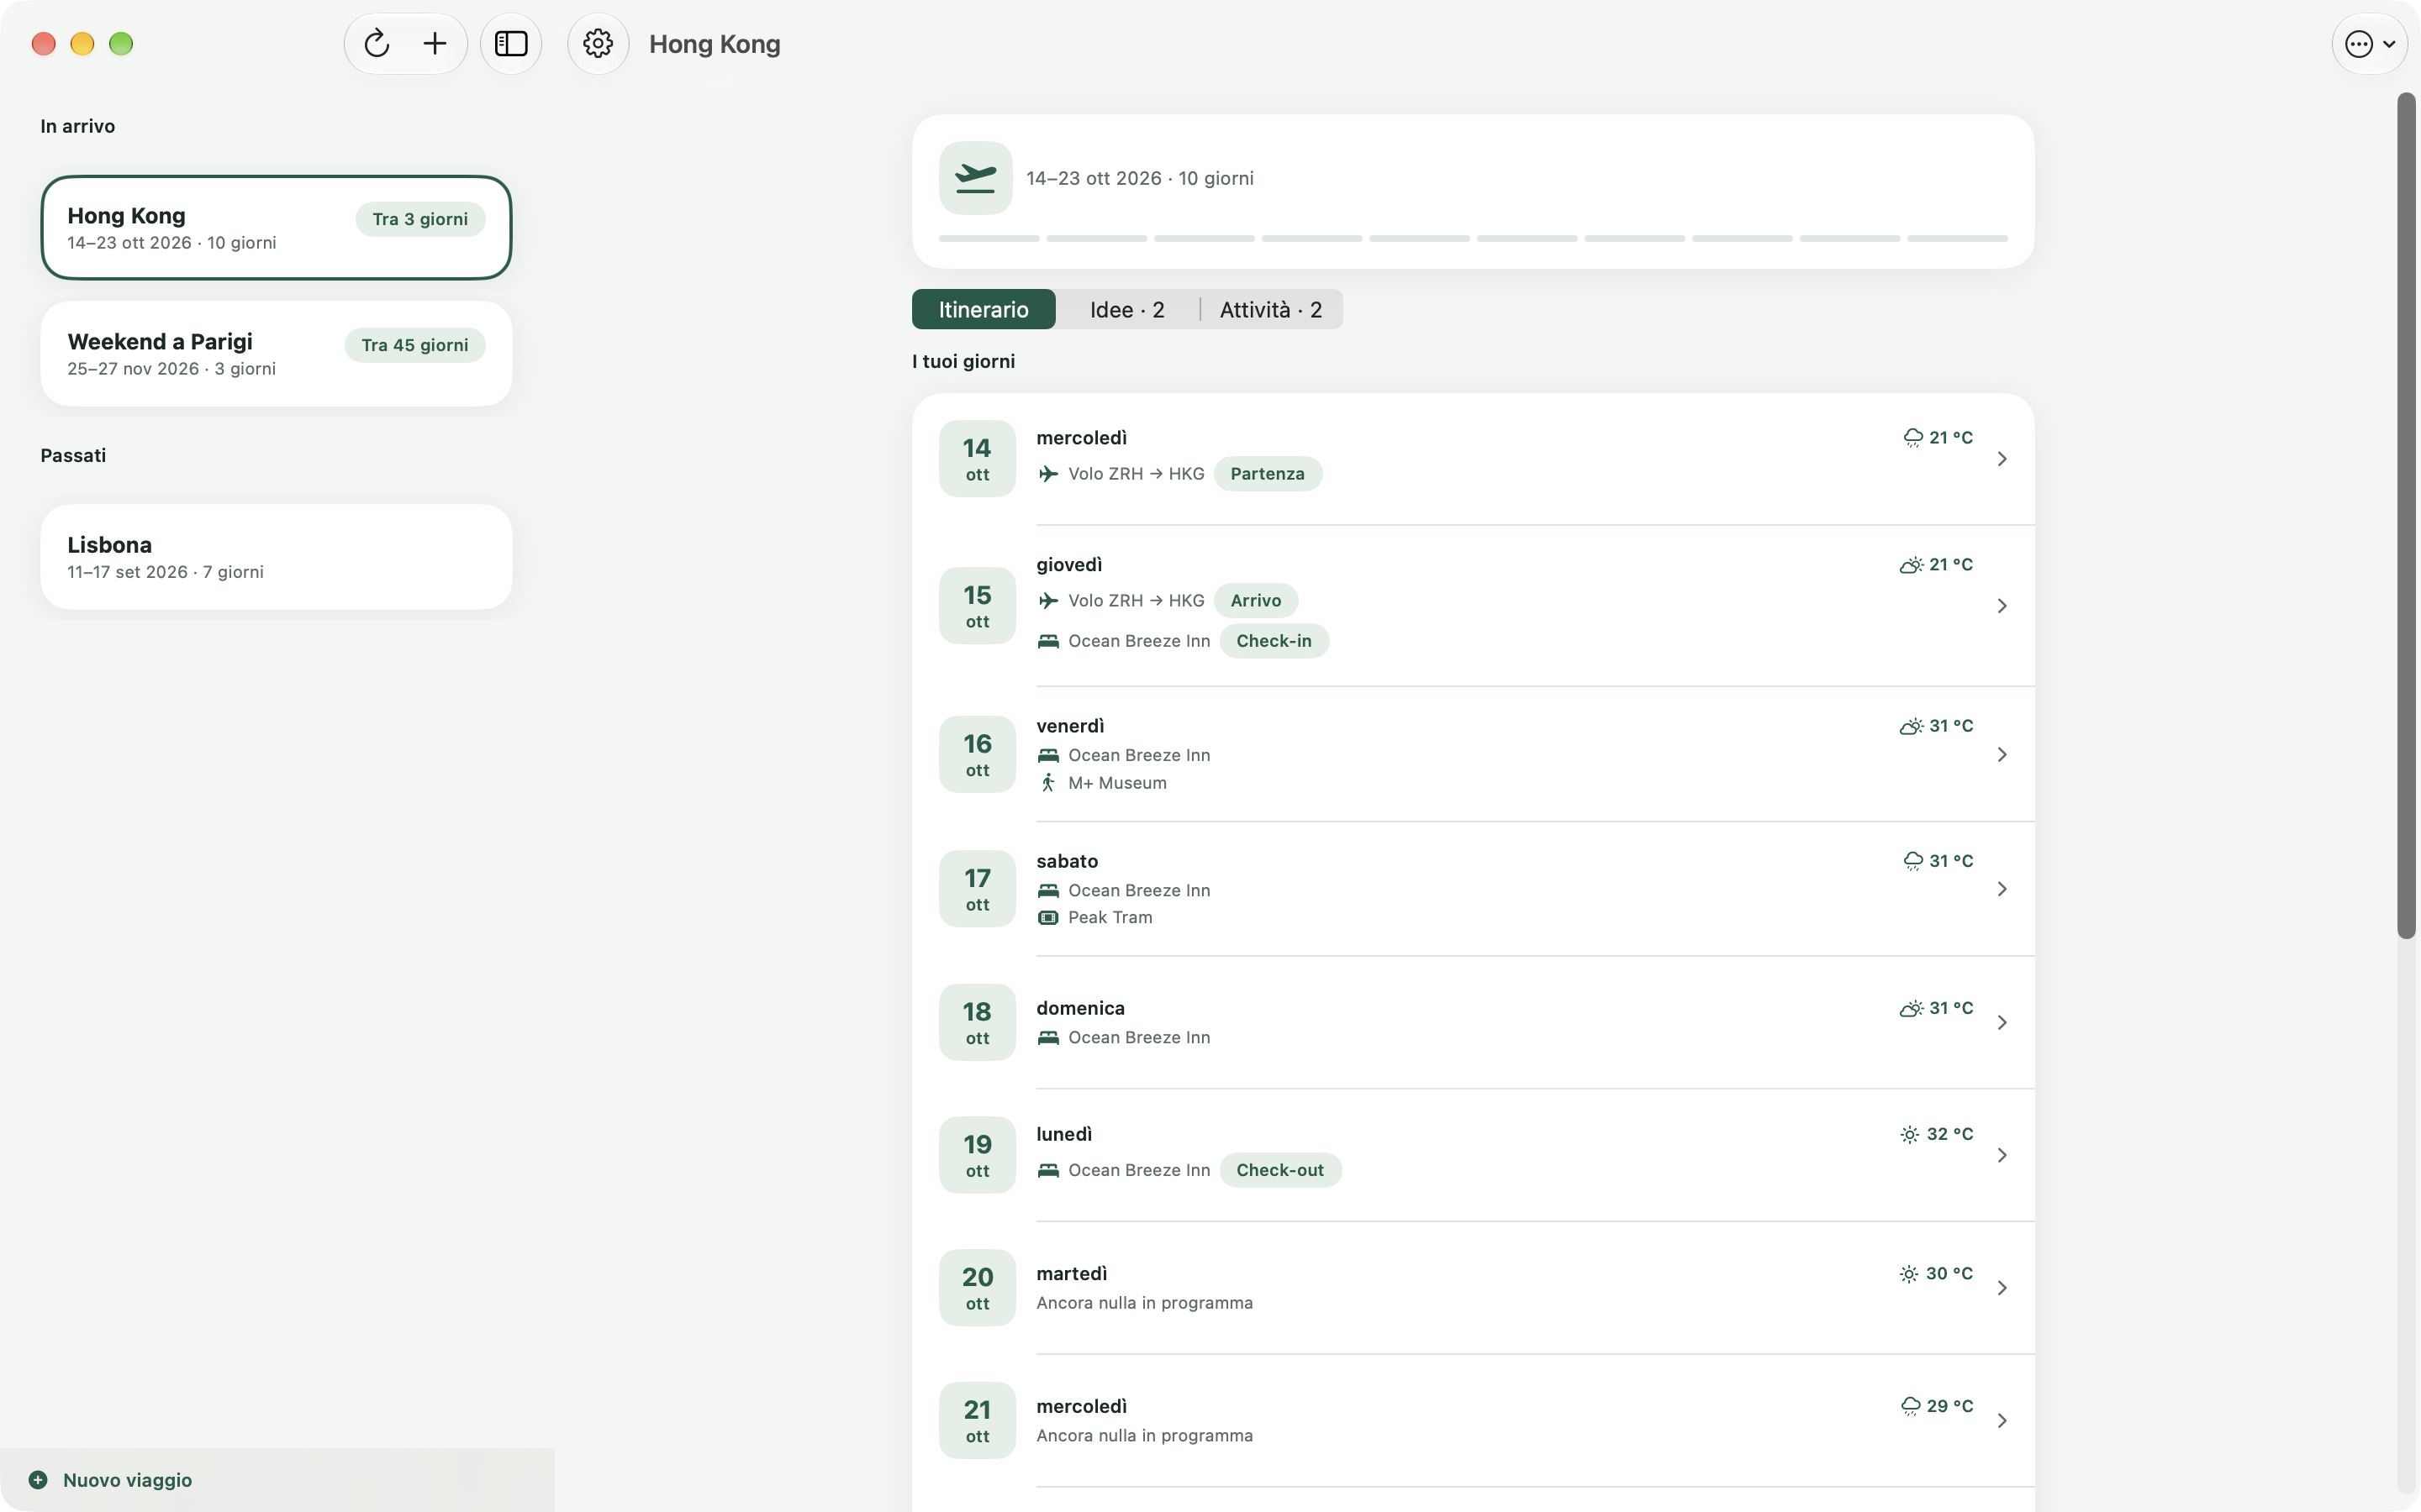Screen dimensions: 2421x1512
Task: Click the plane icon on 15 ott row
Action: click(x=1047, y=601)
